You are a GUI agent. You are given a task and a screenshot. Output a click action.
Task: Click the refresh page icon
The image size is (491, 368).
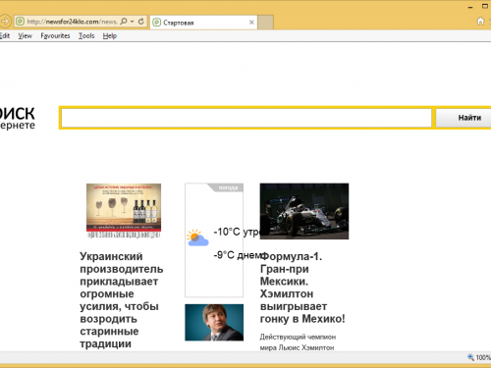(141, 22)
